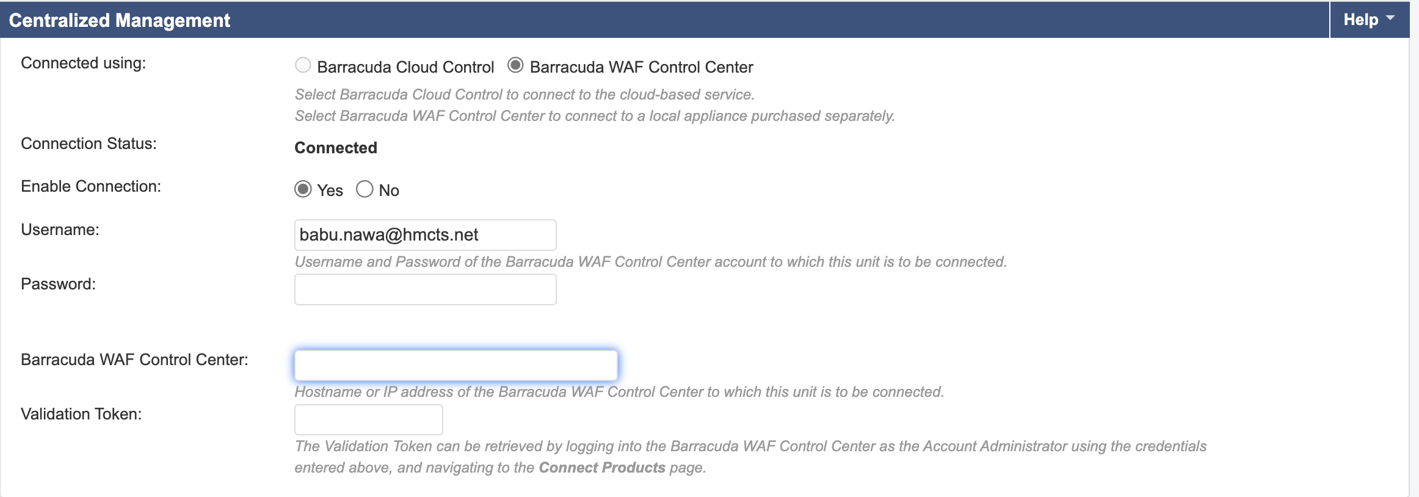This screenshot has height=497, width=1419.
Task: Click the "Password:" field label
Action: pos(58,284)
